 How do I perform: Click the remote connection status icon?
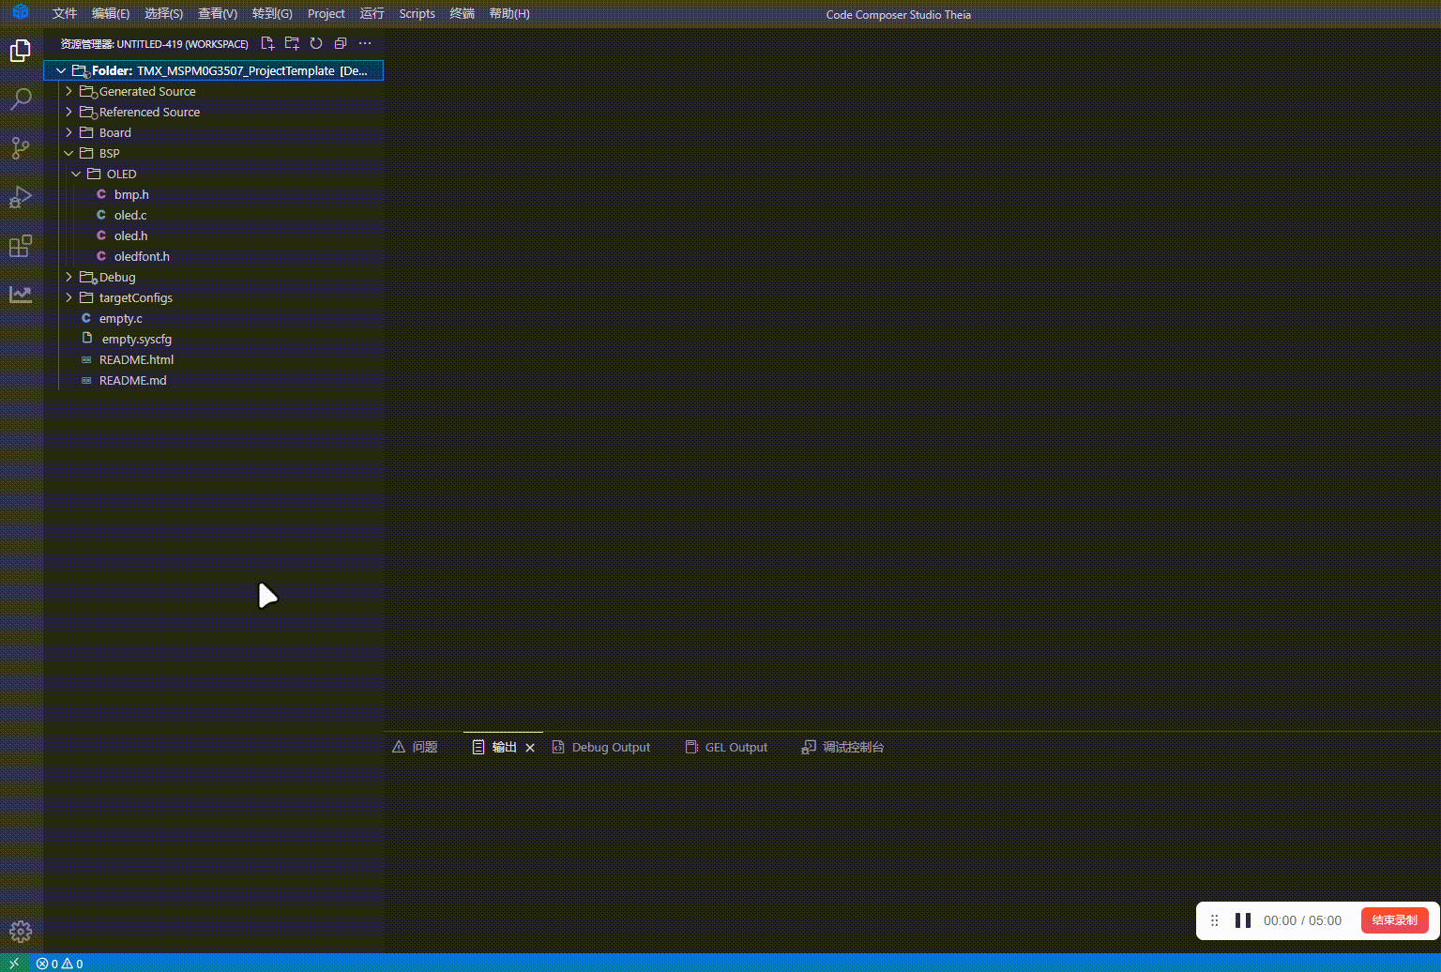[x=14, y=964]
